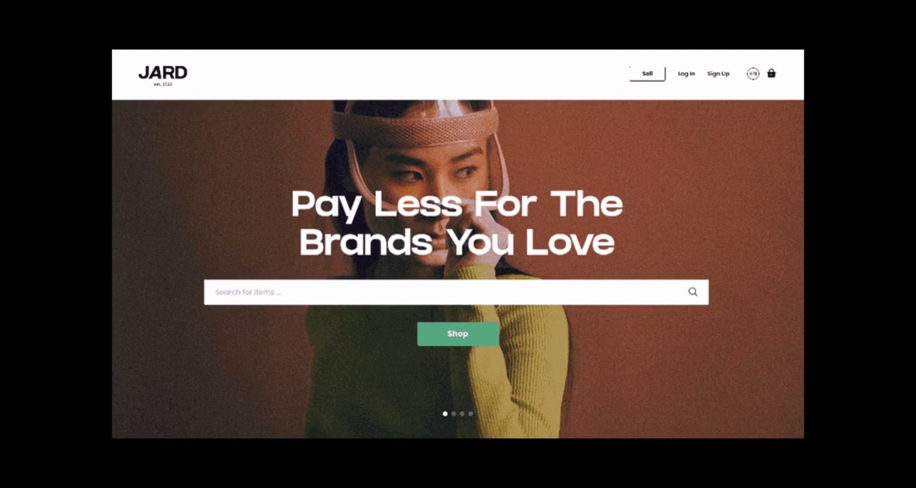The image size is (916, 488).
Task: Click the green Shop button
Action: [x=458, y=333]
